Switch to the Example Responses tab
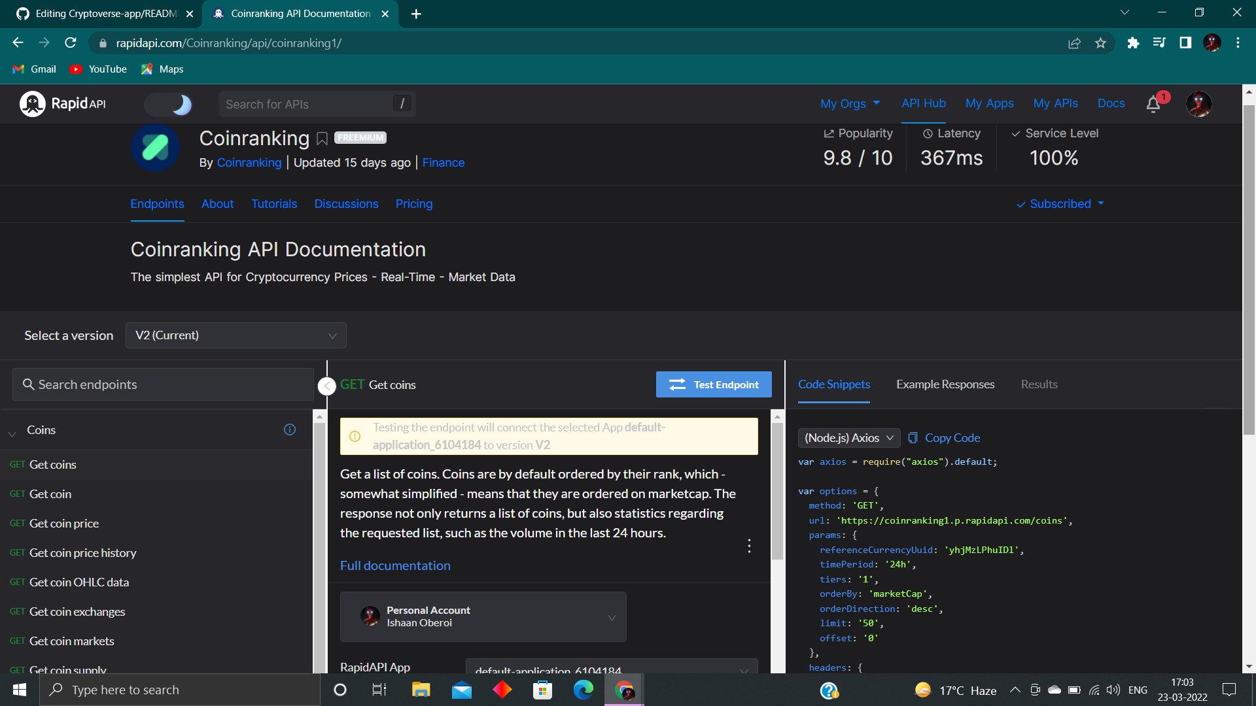 tap(945, 384)
